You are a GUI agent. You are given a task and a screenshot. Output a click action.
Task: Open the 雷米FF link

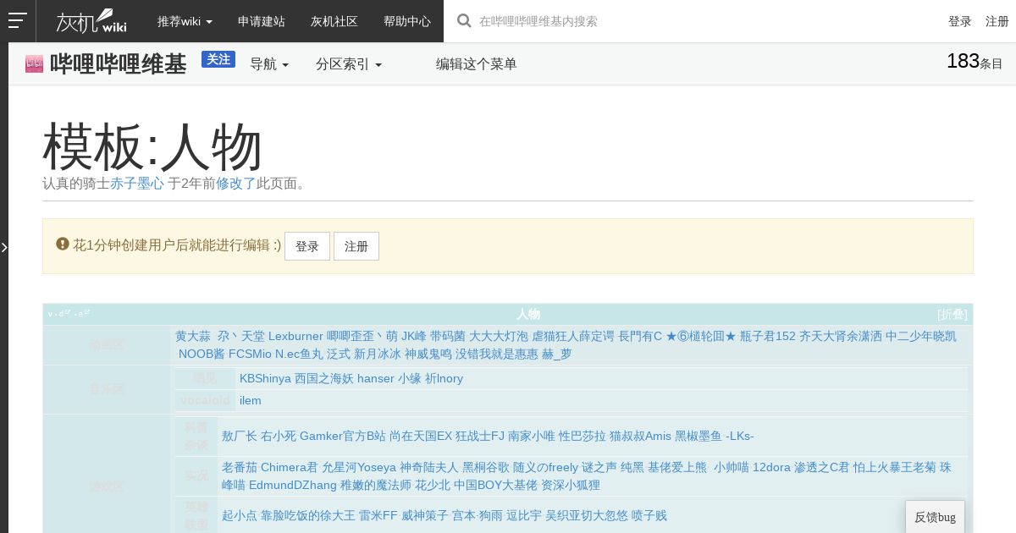378,515
